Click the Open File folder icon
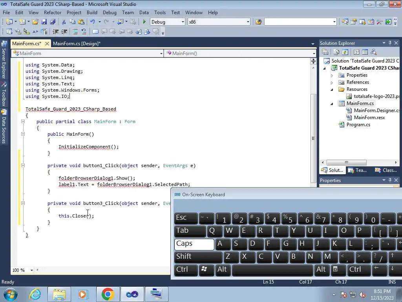The height and width of the screenshot is (302, 402). [35, 22]
